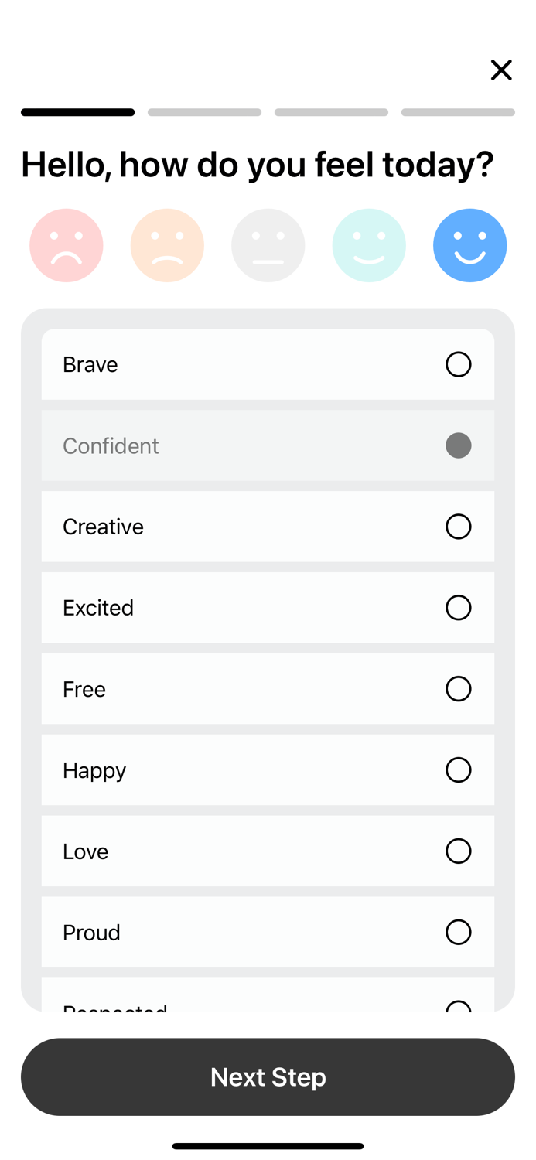536x1160 pixels.
Task: Tap the fourth progress bar segment
Action: click(458, 113)
